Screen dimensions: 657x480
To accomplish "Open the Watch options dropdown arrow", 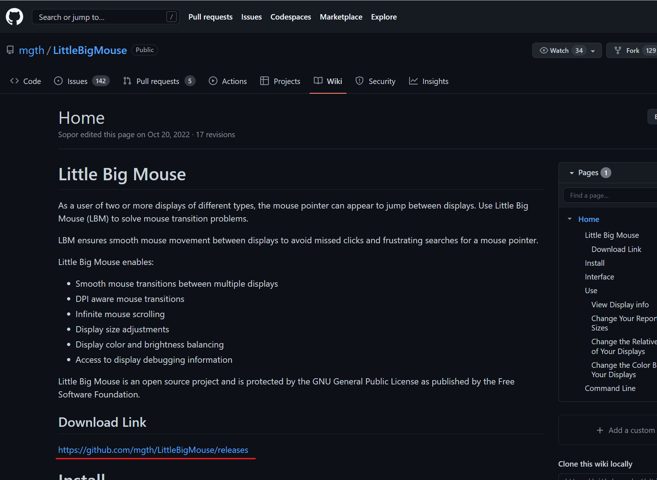I will (593, 51).
